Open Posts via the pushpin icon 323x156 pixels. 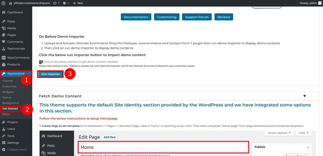tap(4, 21)
